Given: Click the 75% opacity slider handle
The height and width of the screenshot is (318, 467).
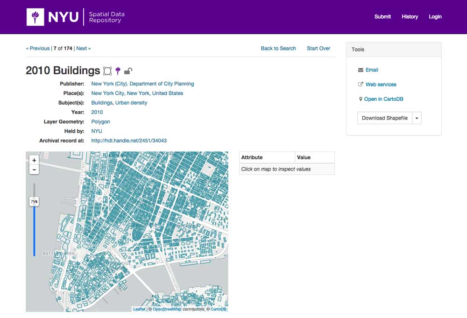Looking at the screenshot, I should coord(34,202).
